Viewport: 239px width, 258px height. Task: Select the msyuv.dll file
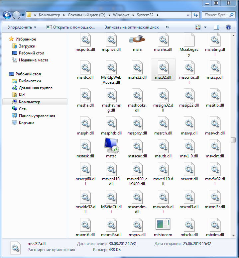tap(137, 227)
